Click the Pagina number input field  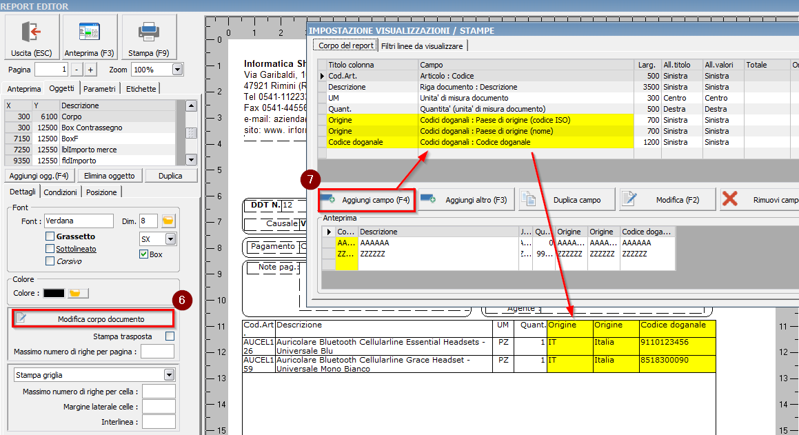[x=51, y=70]
